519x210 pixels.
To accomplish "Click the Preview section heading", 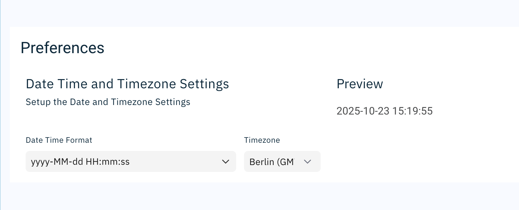I will pyautogui.click(x=360, y=84).
